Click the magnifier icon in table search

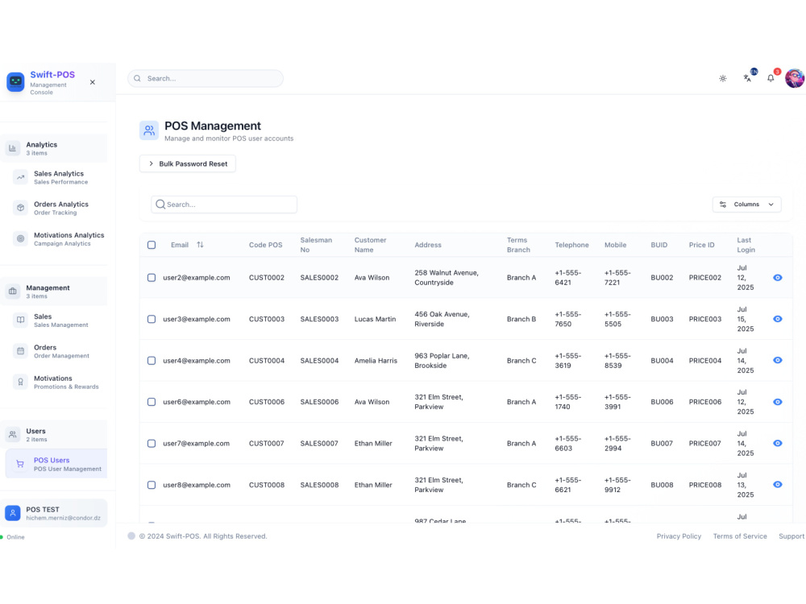point(160,205)
